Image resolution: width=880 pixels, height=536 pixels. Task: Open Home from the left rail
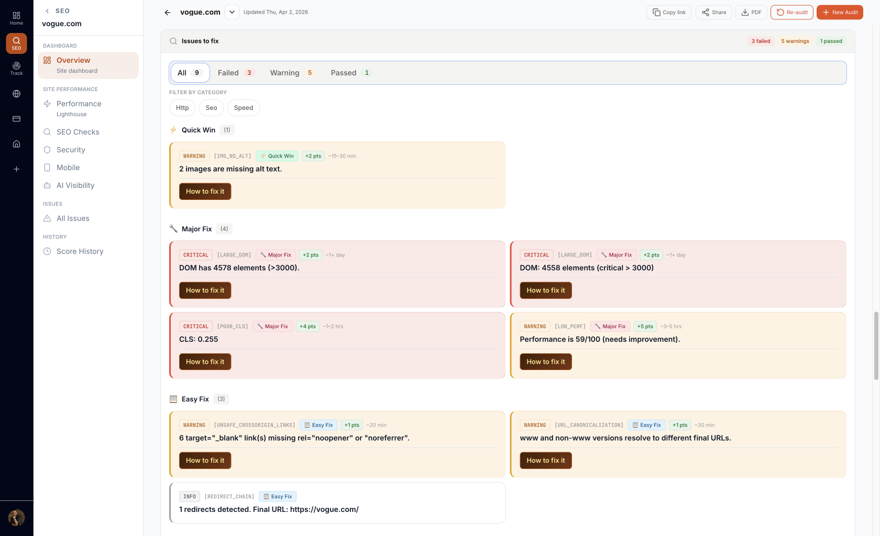(x=16, y=18)
